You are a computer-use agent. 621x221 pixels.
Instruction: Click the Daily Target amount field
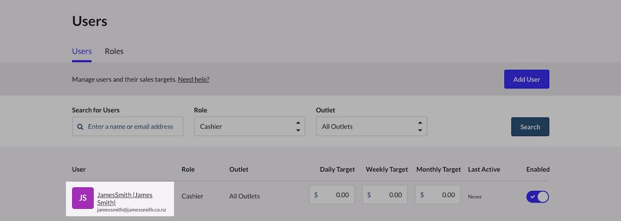pyautogui.click(x=332, y=195)
